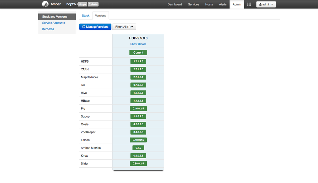Select Stack and Versions in sidebar

(57, 17)
